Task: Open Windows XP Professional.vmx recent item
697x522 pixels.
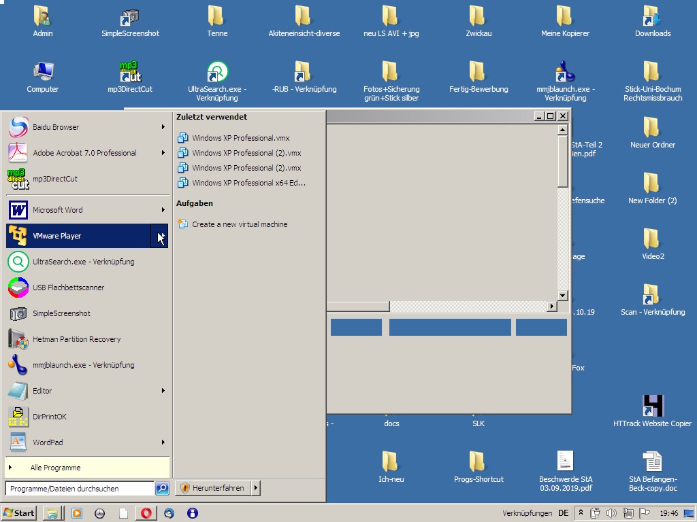Action: (x=240, y=138)
